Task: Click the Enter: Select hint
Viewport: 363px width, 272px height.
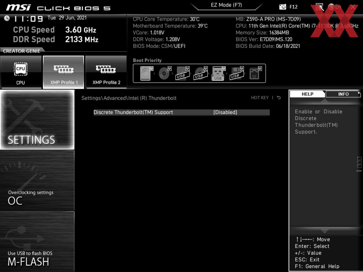Action: pyautogui.click(x=312, y=246)
